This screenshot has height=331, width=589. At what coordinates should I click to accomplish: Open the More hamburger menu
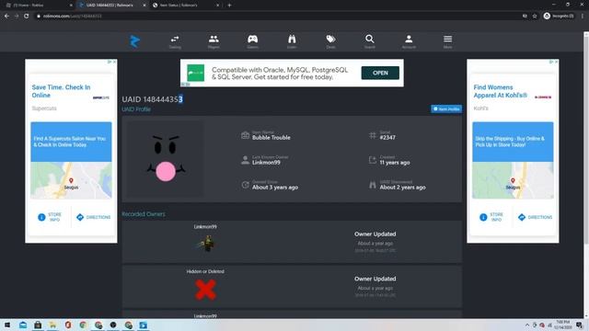click(x=448, y=41)
